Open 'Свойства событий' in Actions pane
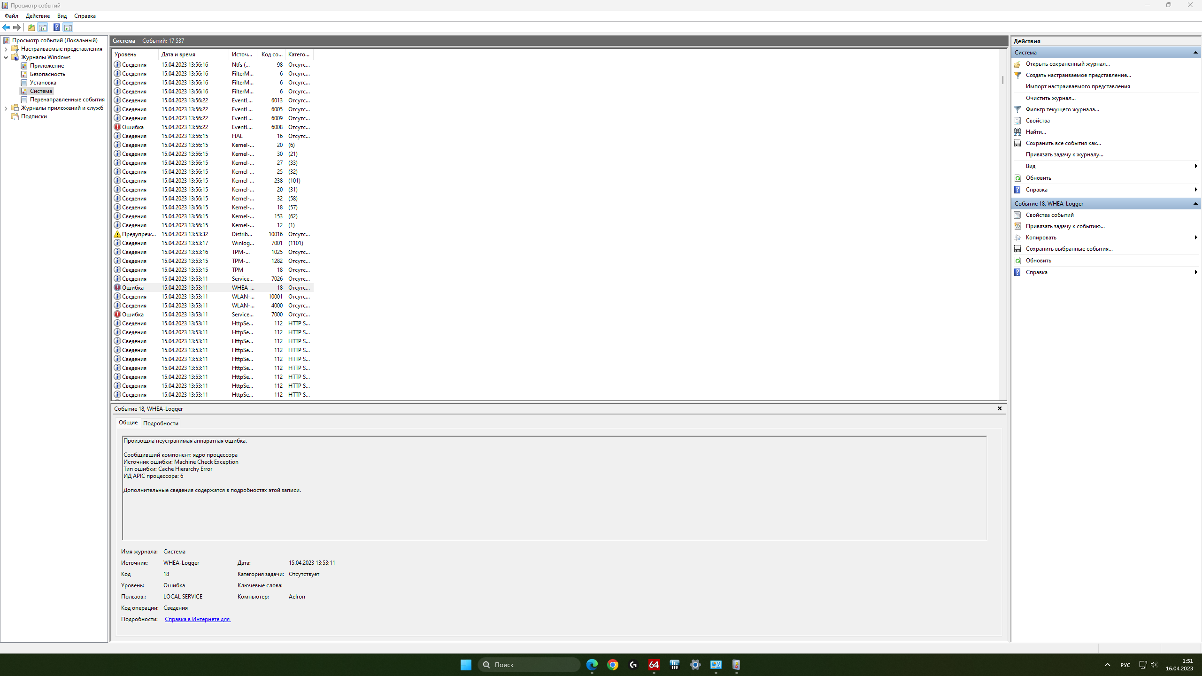Screen dimensions: 1202x676 pyautogui.click(x=1049, y=215)
